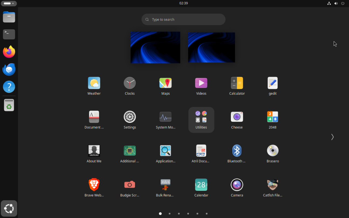
Task: Switch to fourth app page dot
Action: pyautogui.click(x=188, y=214)
